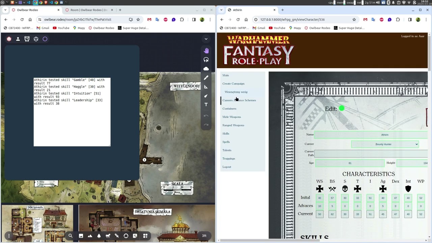
Task: Open Talents in the sidebar
Action: [227, 150]
